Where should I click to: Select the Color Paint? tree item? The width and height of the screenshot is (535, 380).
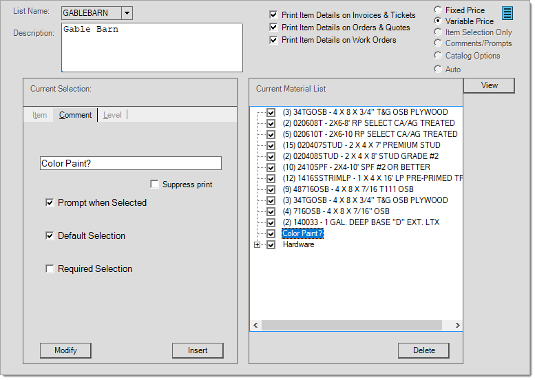click(302, 233)
